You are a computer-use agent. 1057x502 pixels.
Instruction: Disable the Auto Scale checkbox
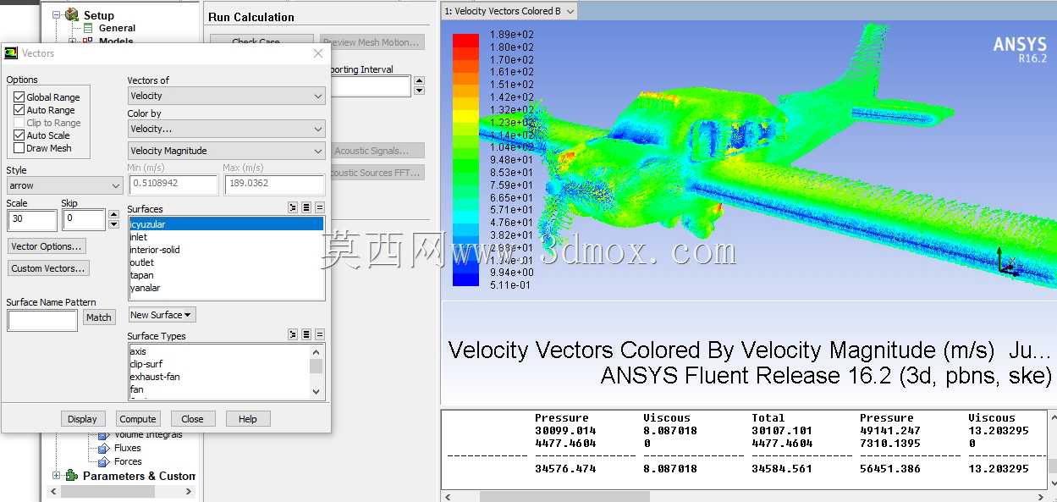click(19, 135)
